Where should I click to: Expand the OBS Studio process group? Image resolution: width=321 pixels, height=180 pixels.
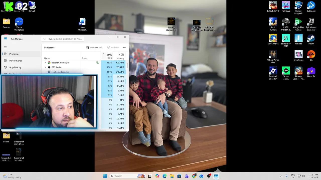[45, 67]
